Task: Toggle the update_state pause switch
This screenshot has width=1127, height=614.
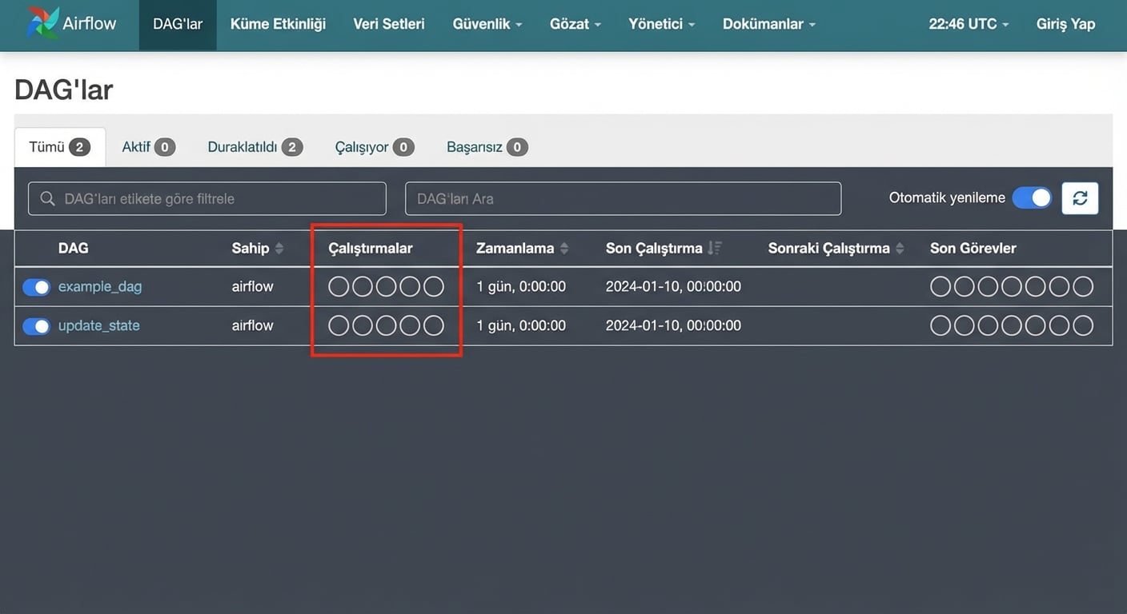Action: pyautogui.click(x=37, y=326)
